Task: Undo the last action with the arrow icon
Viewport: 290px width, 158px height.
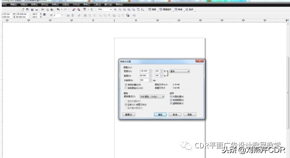Action: coord(58,9)
